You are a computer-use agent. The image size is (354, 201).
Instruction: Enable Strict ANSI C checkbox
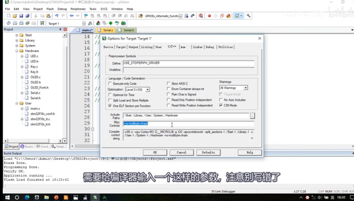(169, 83)
